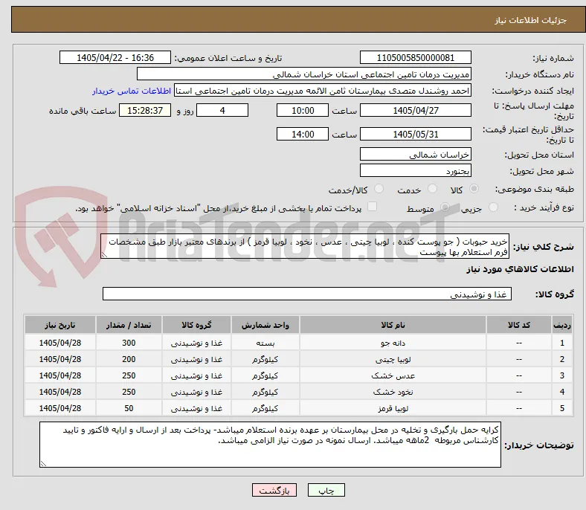
Task: Click the کد کالا column header
Action: 519,325
